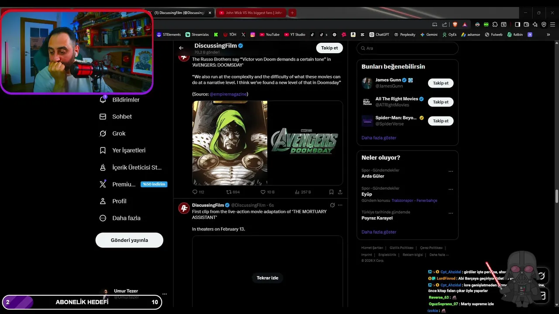Follow Spider-Man: Beyond account
Viewport: 559px width, 314px height.
coord(441,121)
